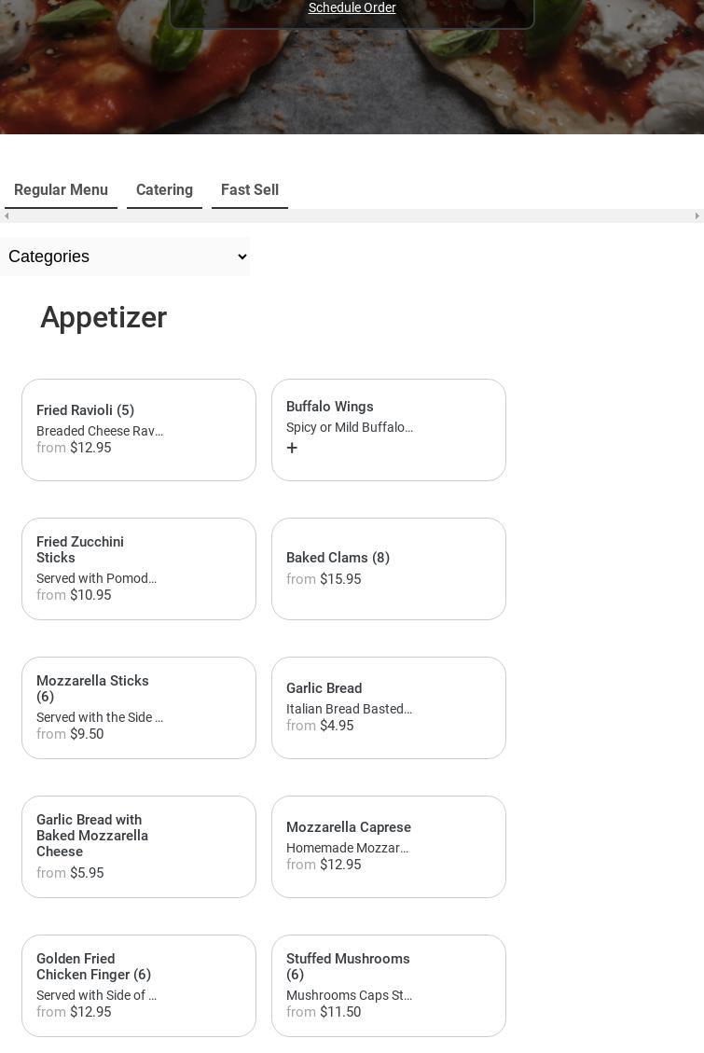Switch to the Regular Menu tab
This screenshot has width=704, height=1053.
coord(61,190)
